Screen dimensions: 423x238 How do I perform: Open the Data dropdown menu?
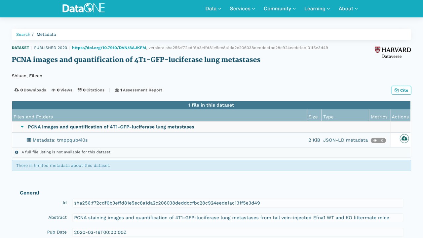point(213,9)
